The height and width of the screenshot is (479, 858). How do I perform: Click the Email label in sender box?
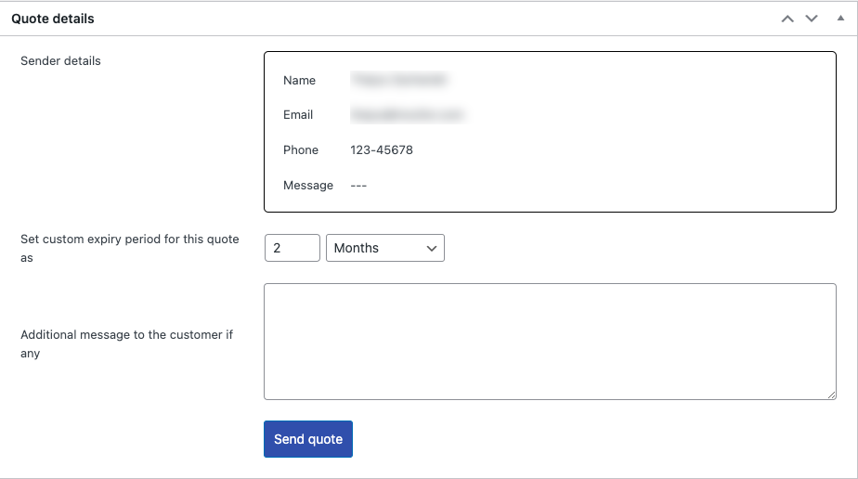point(298,115)
